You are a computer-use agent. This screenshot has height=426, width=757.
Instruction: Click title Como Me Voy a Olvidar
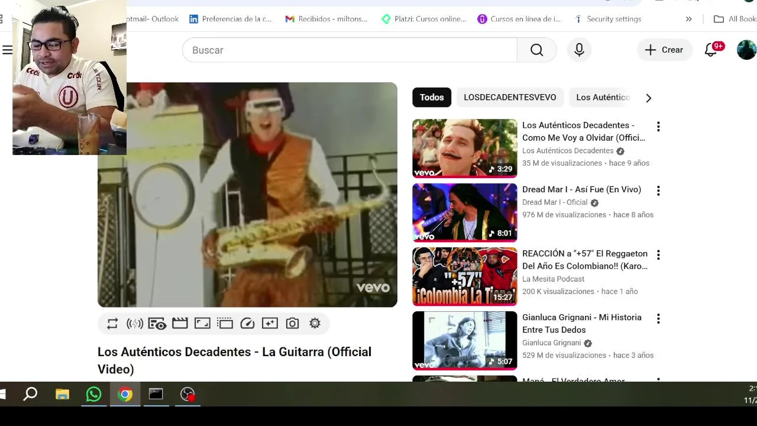[584, 131]
